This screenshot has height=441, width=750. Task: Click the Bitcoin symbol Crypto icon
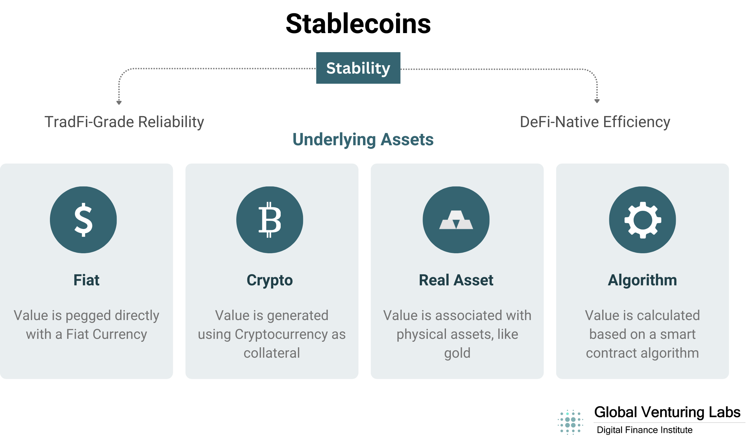(270, 220)
